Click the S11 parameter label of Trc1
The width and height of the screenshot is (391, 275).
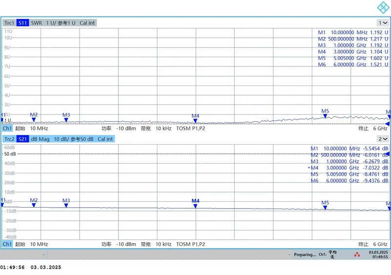pos(22,23)
